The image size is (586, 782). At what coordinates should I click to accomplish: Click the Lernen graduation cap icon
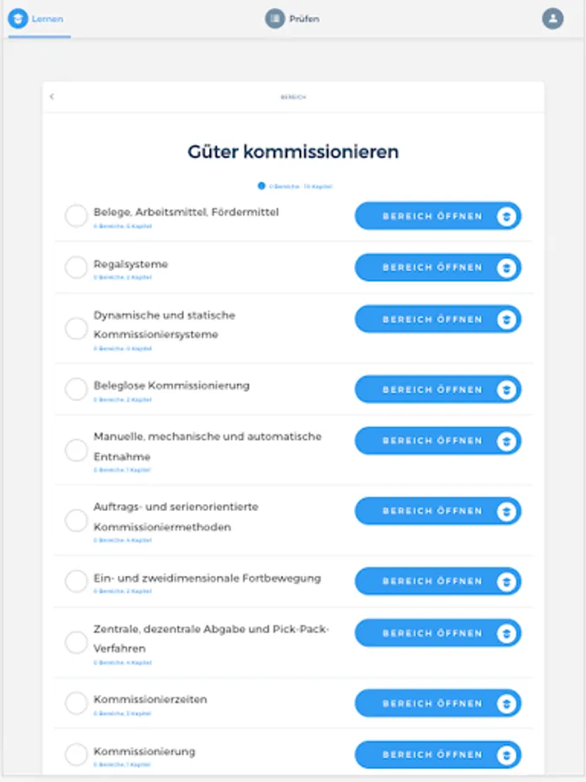tap(18, 18)
